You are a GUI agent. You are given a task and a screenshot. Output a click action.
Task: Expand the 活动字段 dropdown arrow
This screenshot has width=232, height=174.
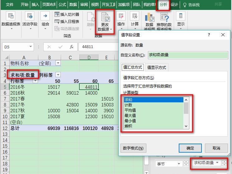point(31,29)
